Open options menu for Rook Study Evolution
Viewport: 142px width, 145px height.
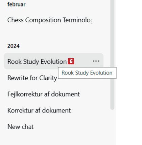pos(96,61)
